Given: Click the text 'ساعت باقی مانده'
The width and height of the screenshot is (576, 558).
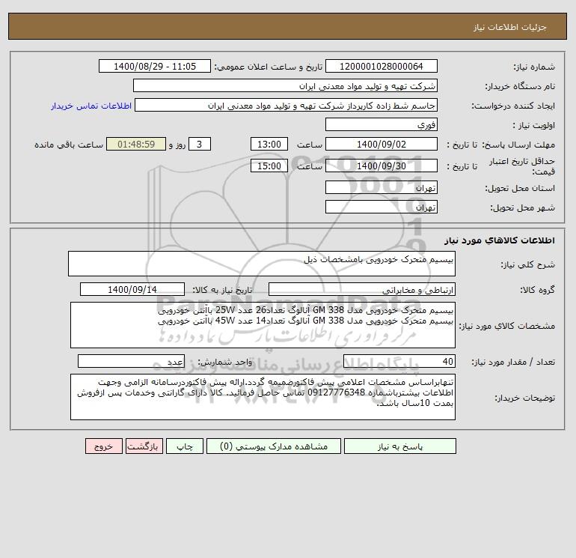Looking at the screenshot, I should [69, 145].
